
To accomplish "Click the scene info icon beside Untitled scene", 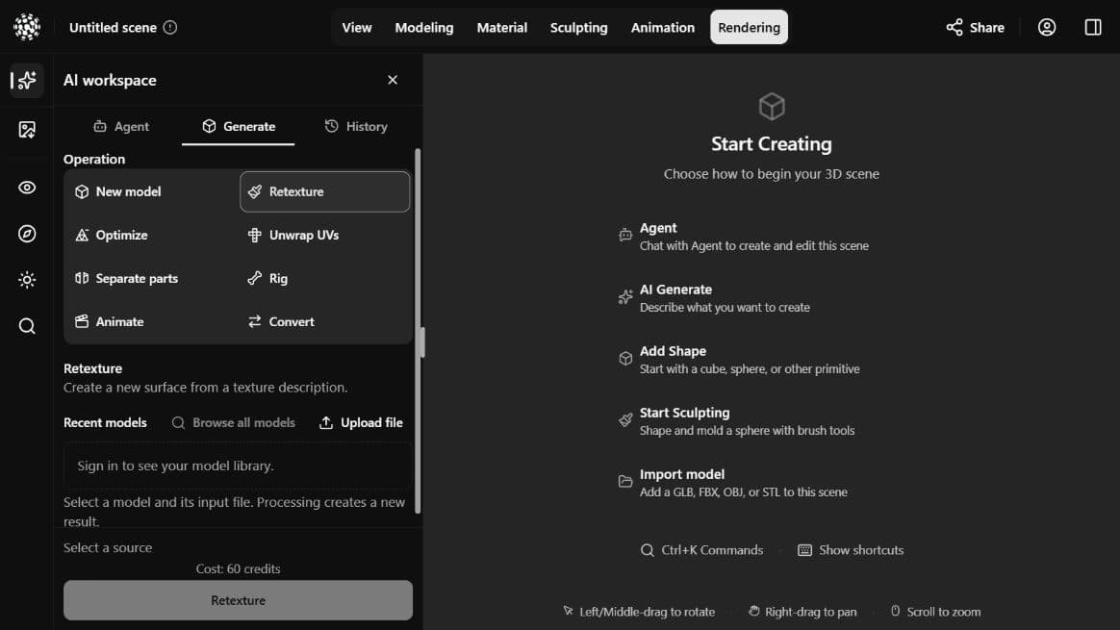I will (170, 27).
